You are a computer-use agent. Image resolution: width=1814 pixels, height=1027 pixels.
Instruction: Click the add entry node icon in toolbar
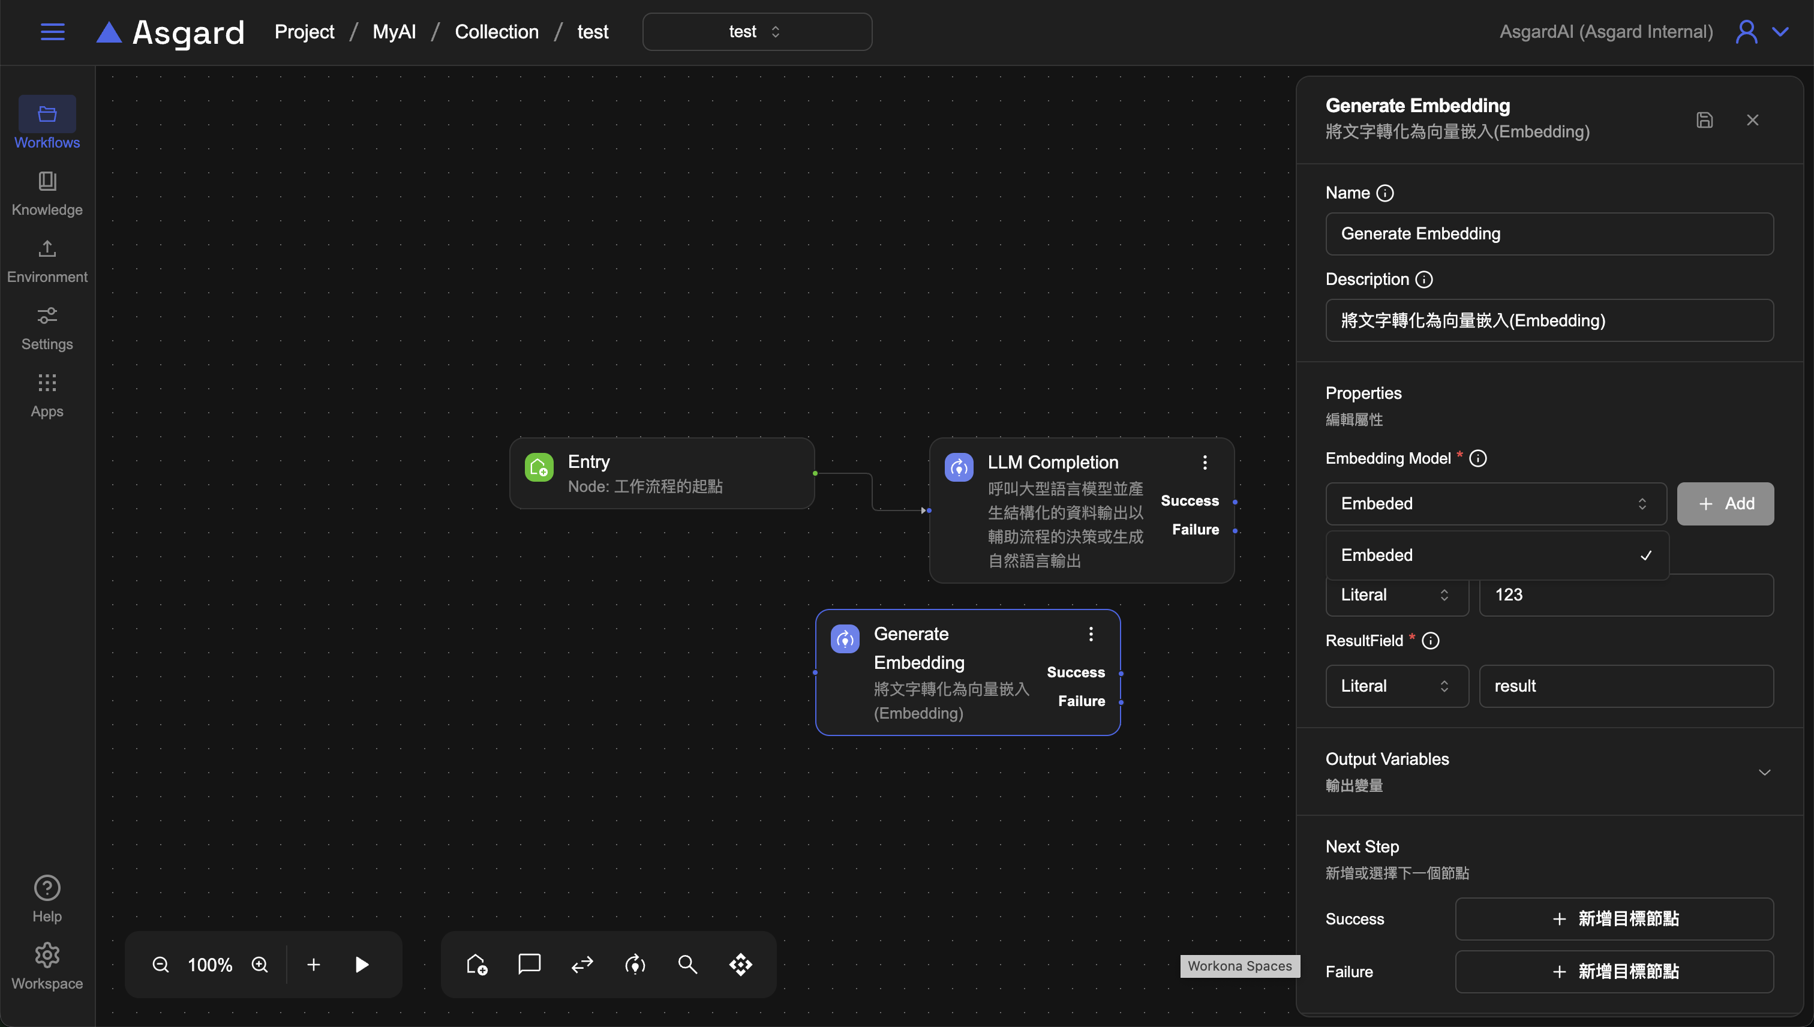(x=477, y=964)
